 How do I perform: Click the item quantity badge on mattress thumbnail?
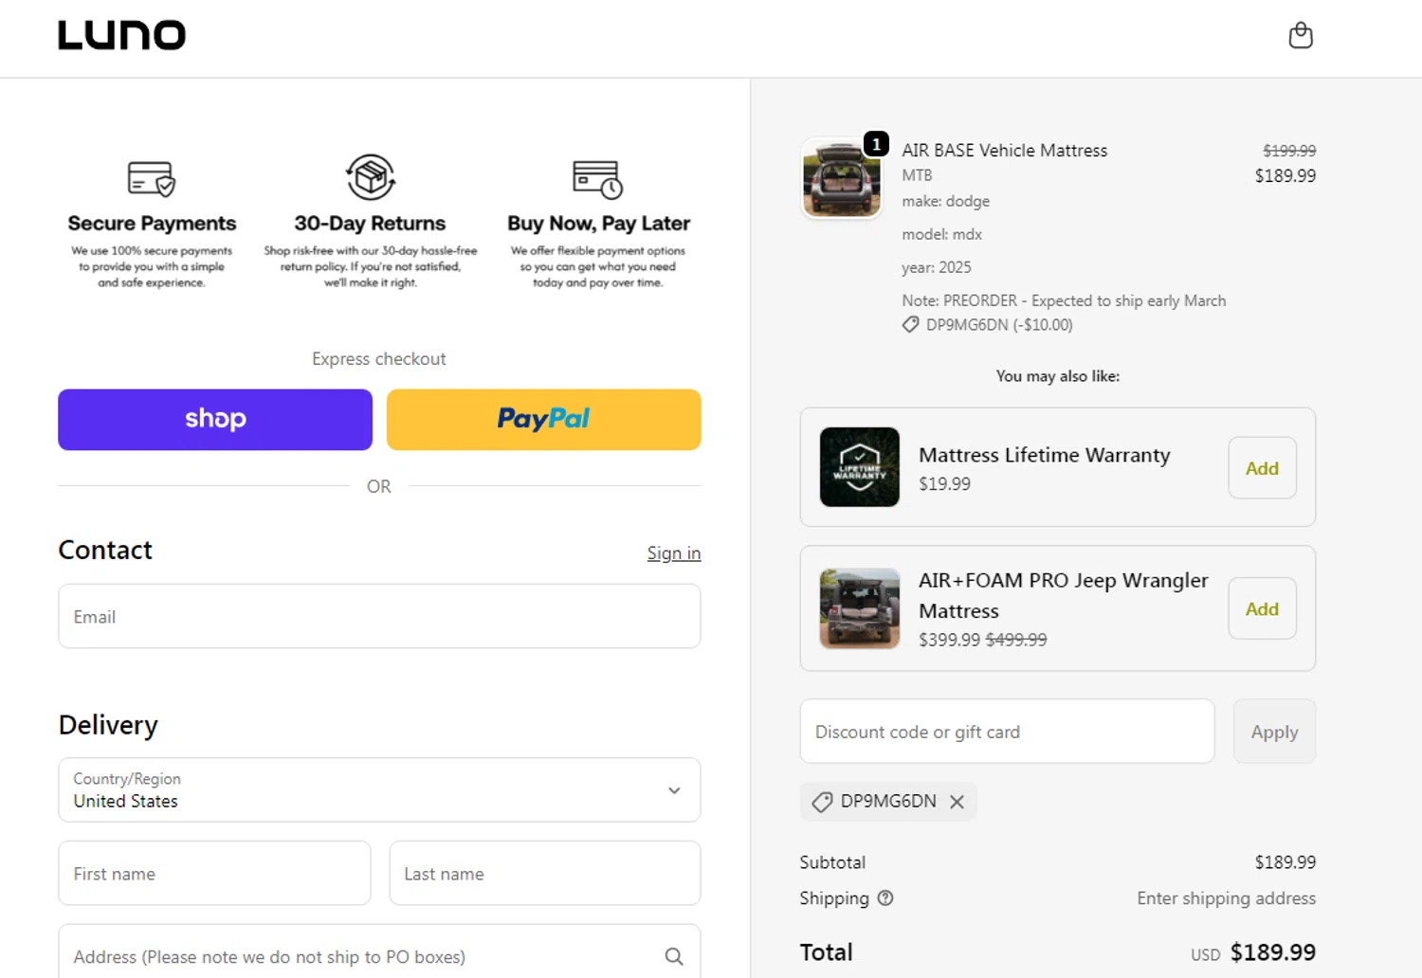click(877, 144)
